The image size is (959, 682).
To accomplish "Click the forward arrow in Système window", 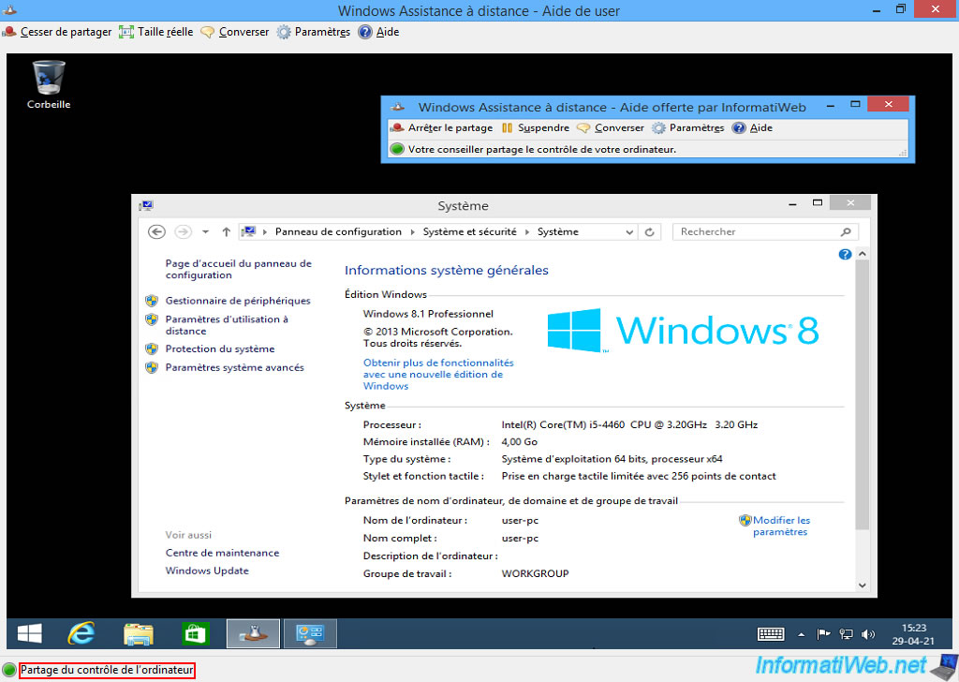I will pyautogui.click(x=183, y=231).
